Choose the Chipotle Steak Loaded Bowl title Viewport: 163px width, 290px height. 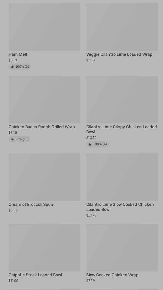(35, 275)
